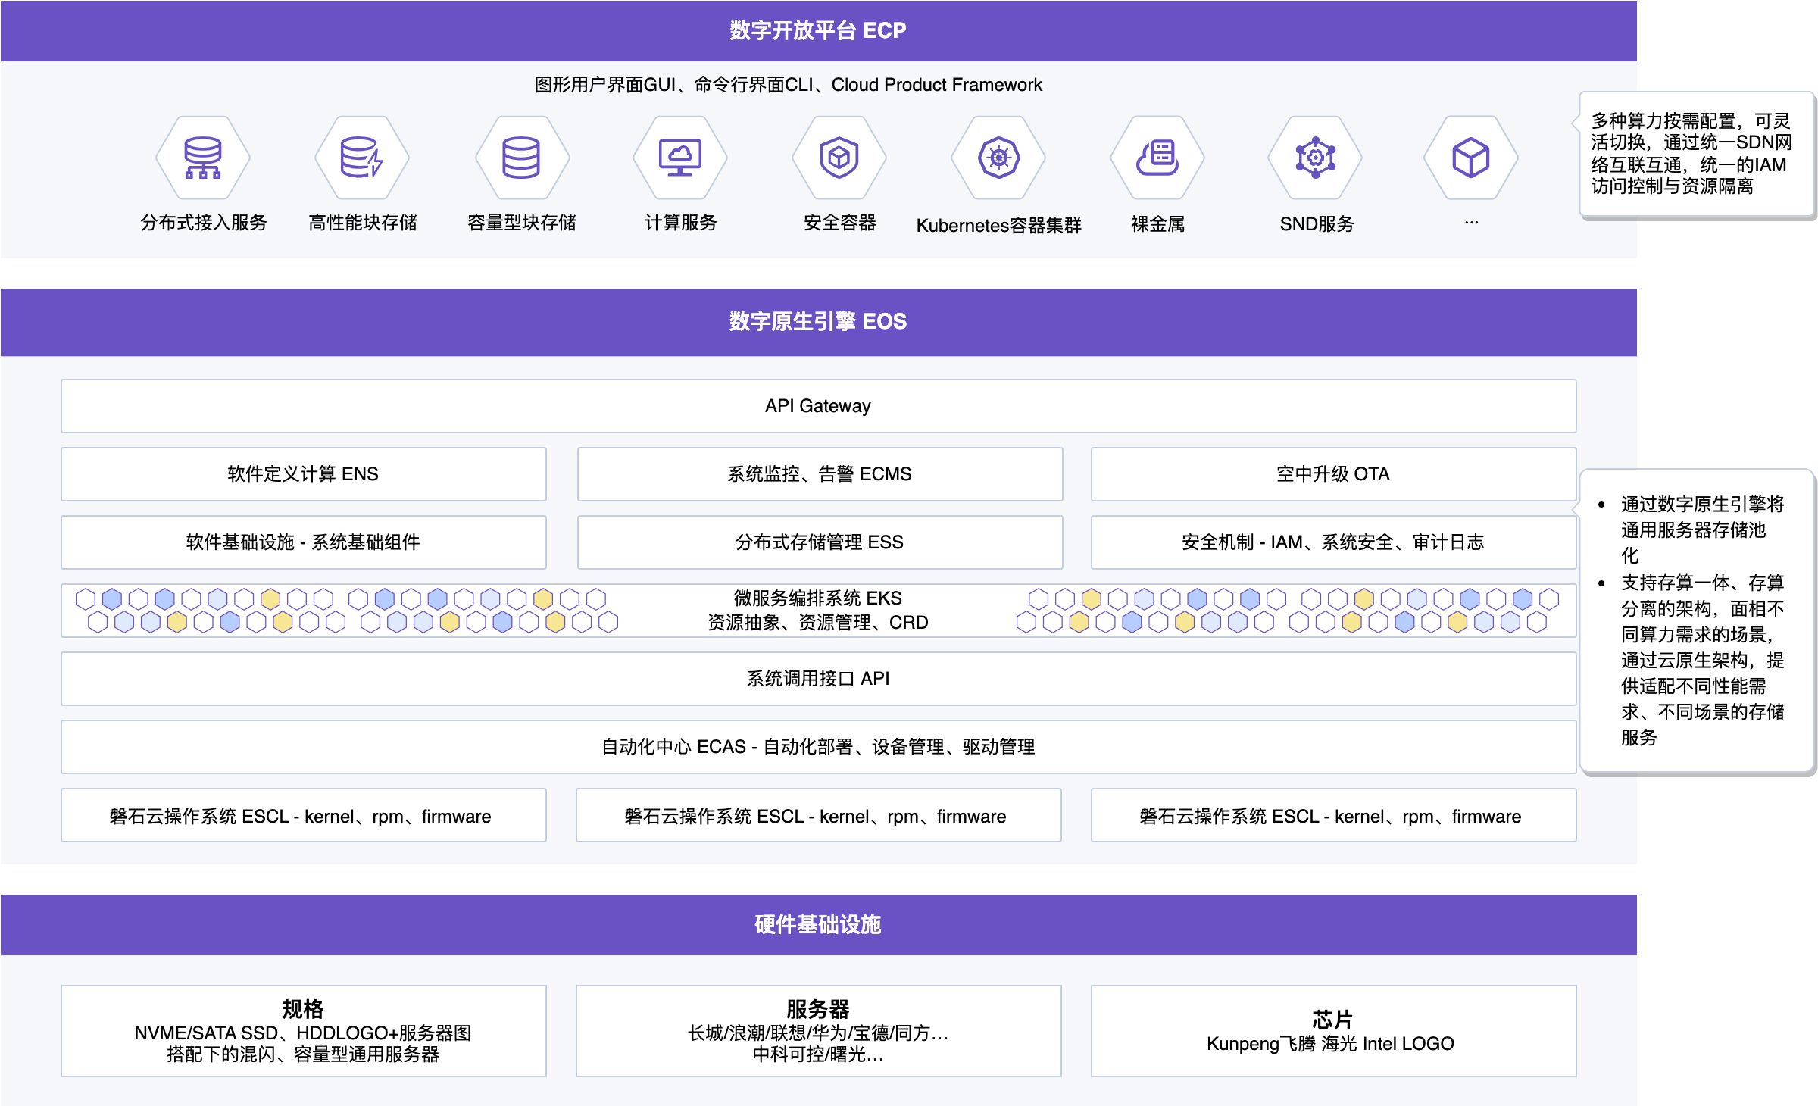The width and height of the screenshot is (1818, 1106).
Task: Click the chips (芯片) Kunpeng Intel LOGO box
Action: click(1333, 1031)
